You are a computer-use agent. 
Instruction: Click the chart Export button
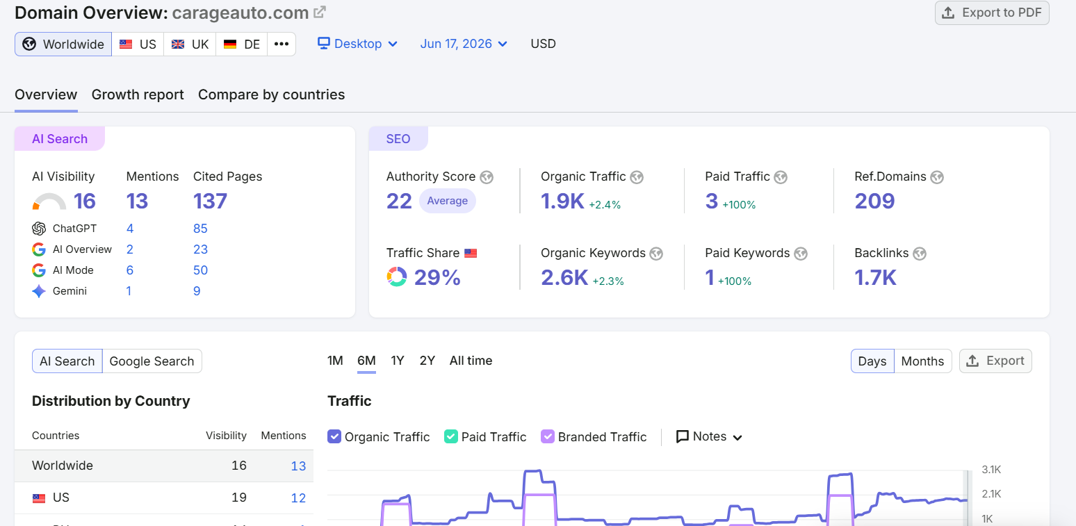point(995,361)
